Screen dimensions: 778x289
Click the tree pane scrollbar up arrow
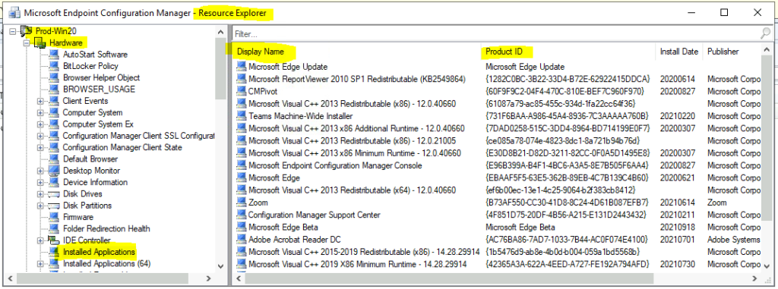coord(221,31)
